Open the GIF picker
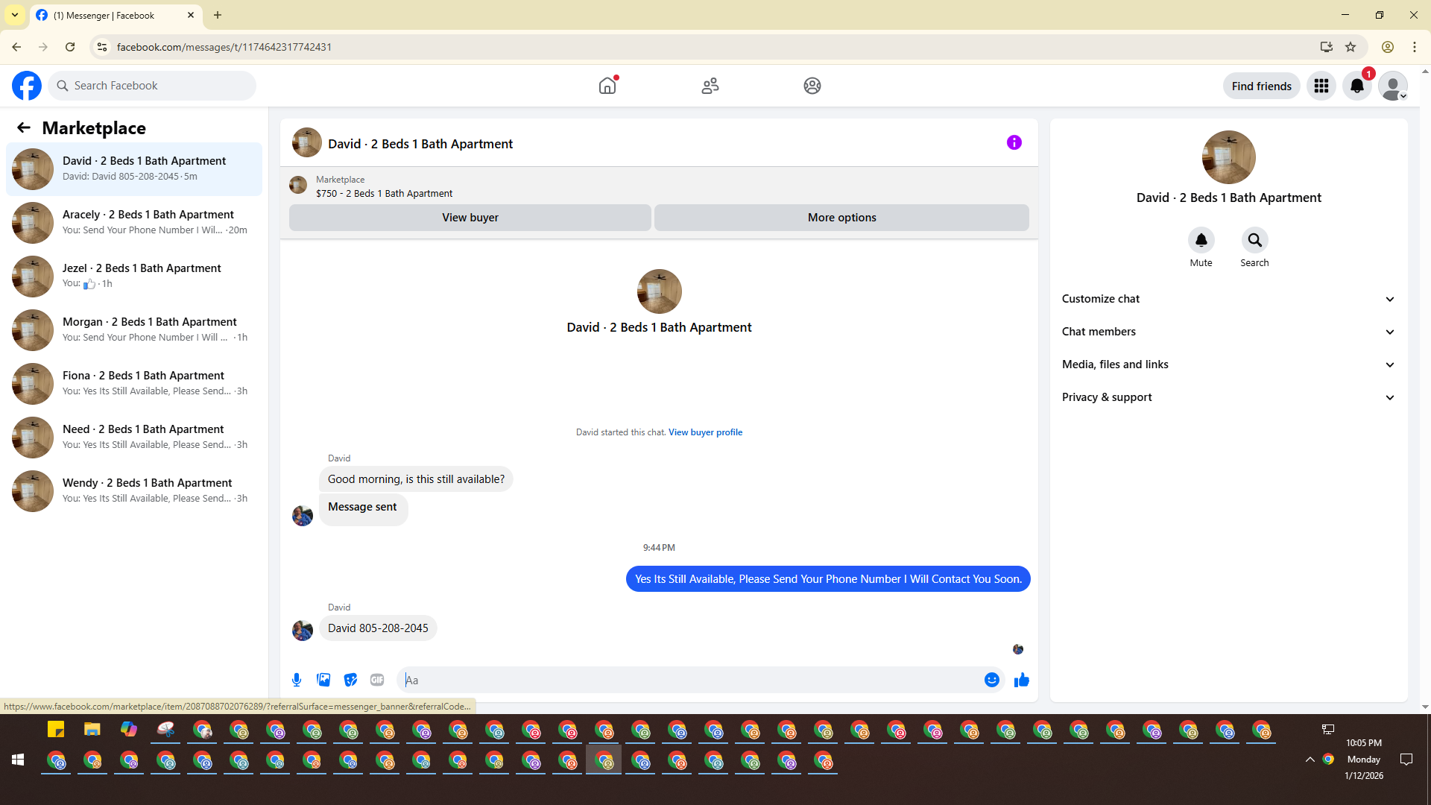This screenshot has height=805, width=1431. (377, 680)
